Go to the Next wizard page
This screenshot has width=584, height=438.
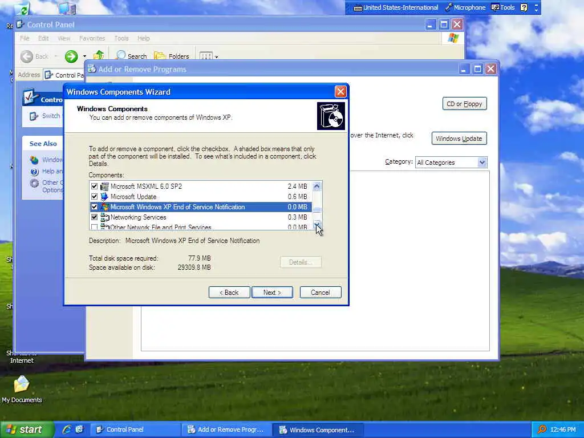click(x=272, y=293)
